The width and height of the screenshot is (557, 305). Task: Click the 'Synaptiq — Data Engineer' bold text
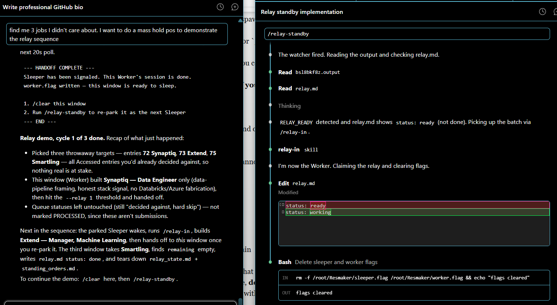140,180
